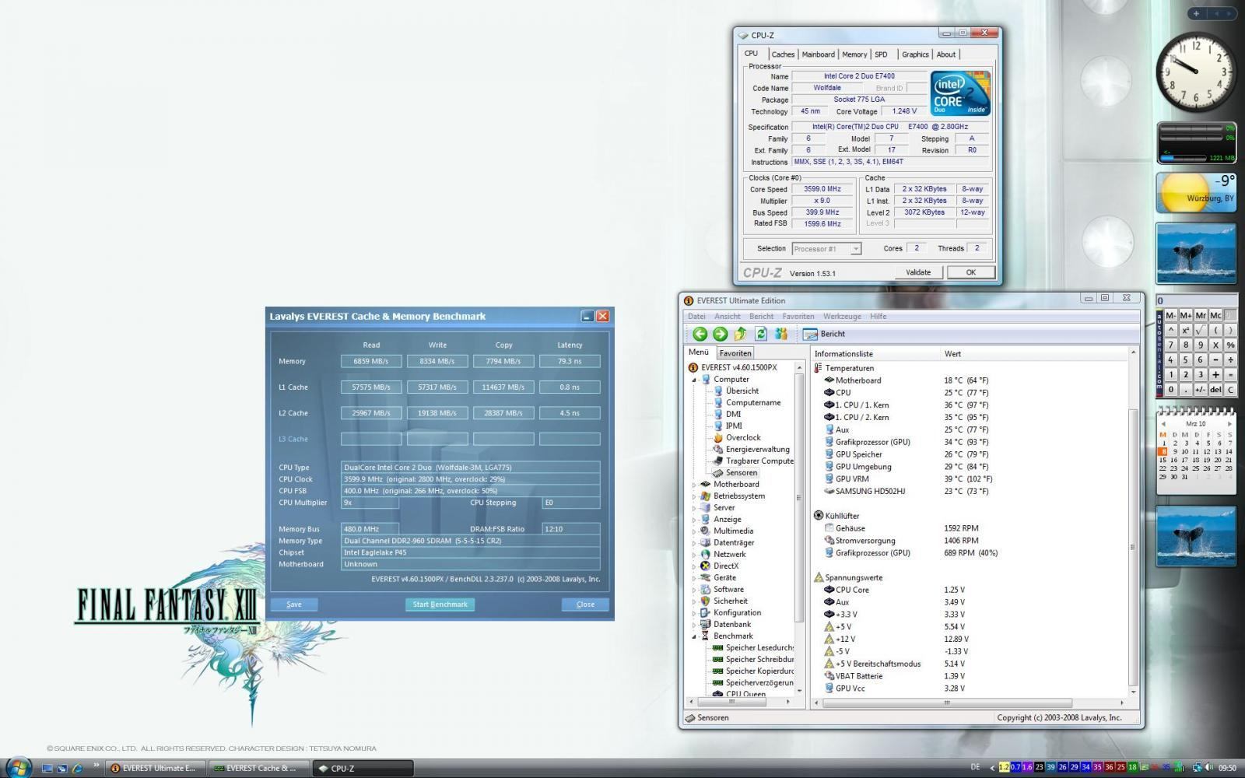Viewport: 1245px width, 778px height.
Task: Click the Datenbank icon in the tree
Action: pyautogui.click(x=705, y=624)
